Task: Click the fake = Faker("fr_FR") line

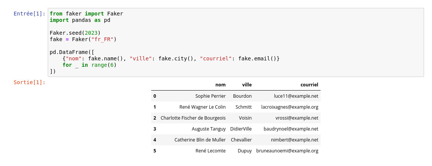Action: 83,39
